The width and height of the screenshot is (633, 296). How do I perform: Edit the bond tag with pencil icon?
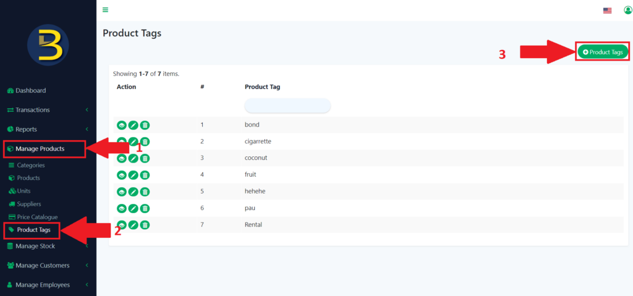[133, 125]
